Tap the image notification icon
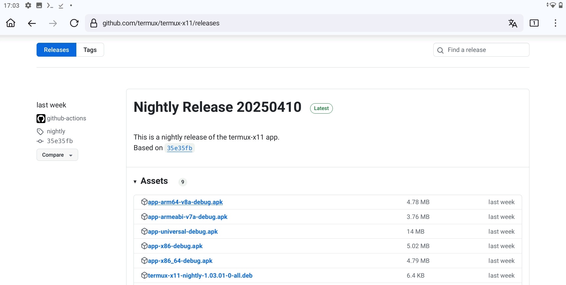Image resolution: width=566 pixels, height=285 pixels. pyautogui.click(x=39, y=5)
